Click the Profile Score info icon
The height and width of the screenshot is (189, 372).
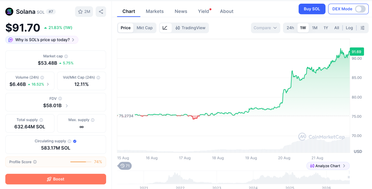pyautogui.click(x=35, y=162)
